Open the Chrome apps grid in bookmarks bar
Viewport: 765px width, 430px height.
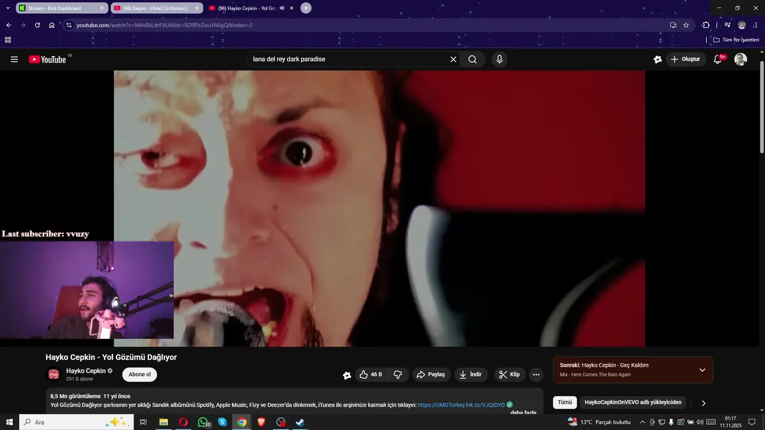click(8, 40)
